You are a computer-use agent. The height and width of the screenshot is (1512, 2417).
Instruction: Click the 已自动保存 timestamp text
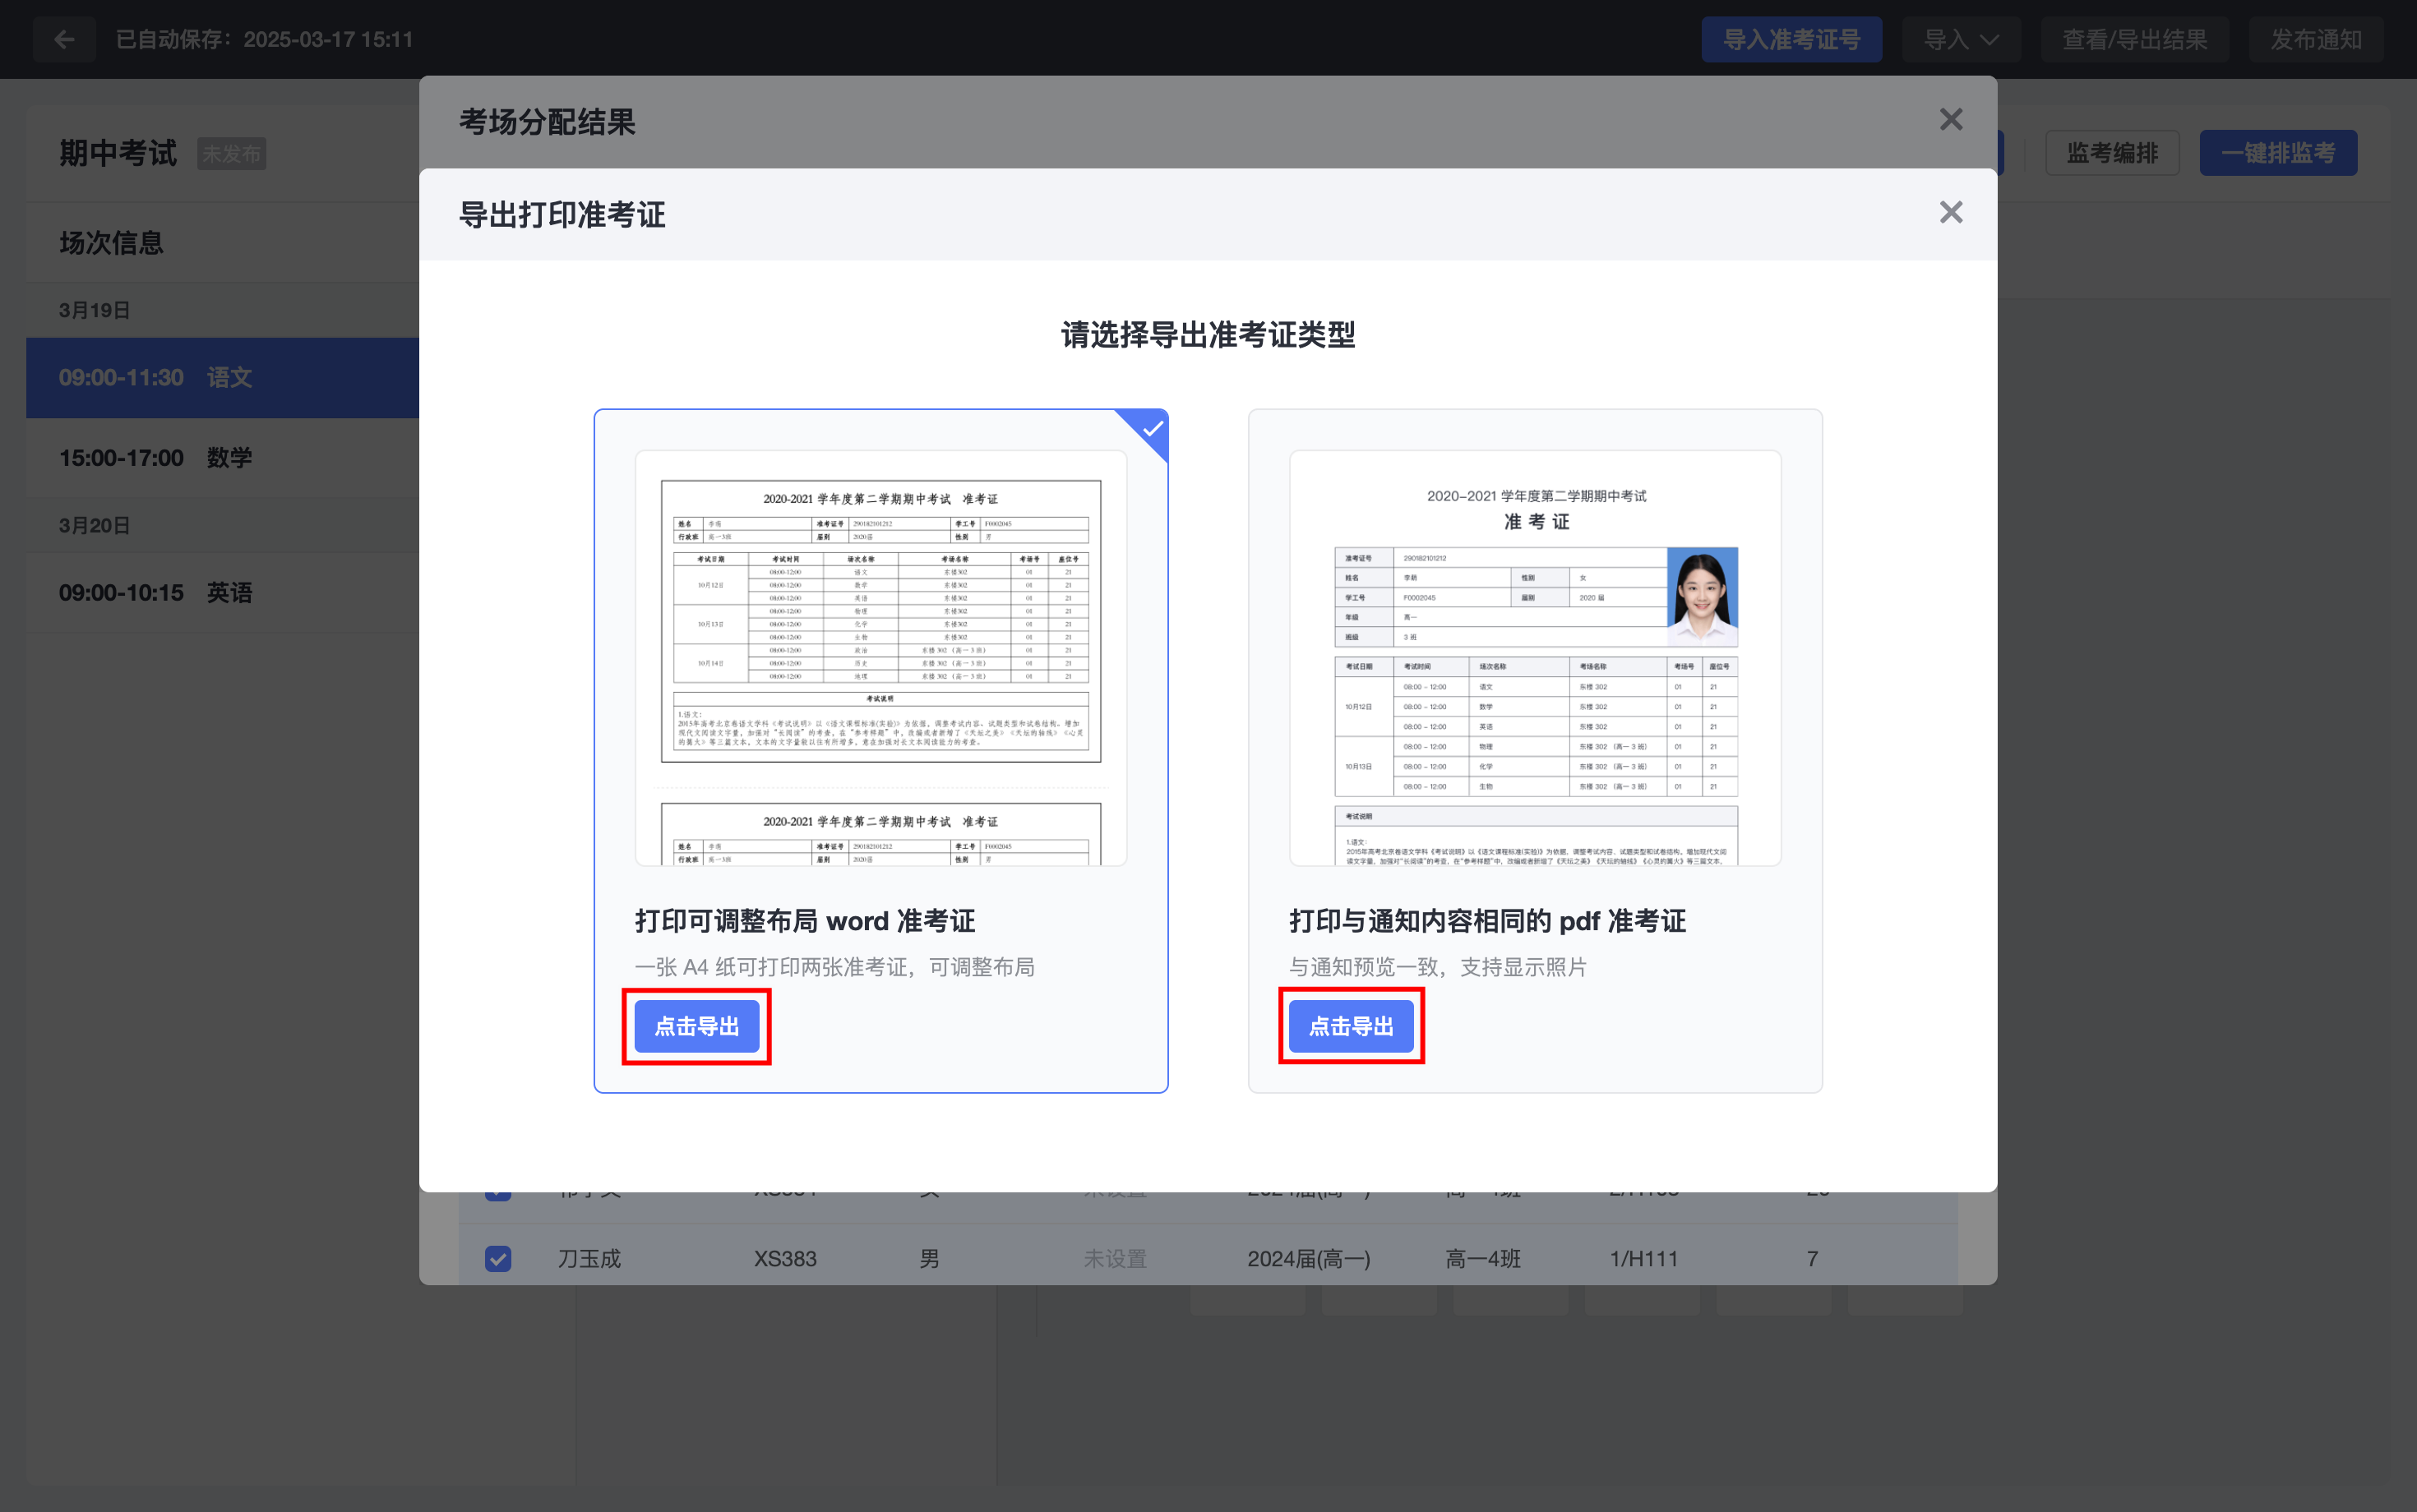click(x=264, y=39)
